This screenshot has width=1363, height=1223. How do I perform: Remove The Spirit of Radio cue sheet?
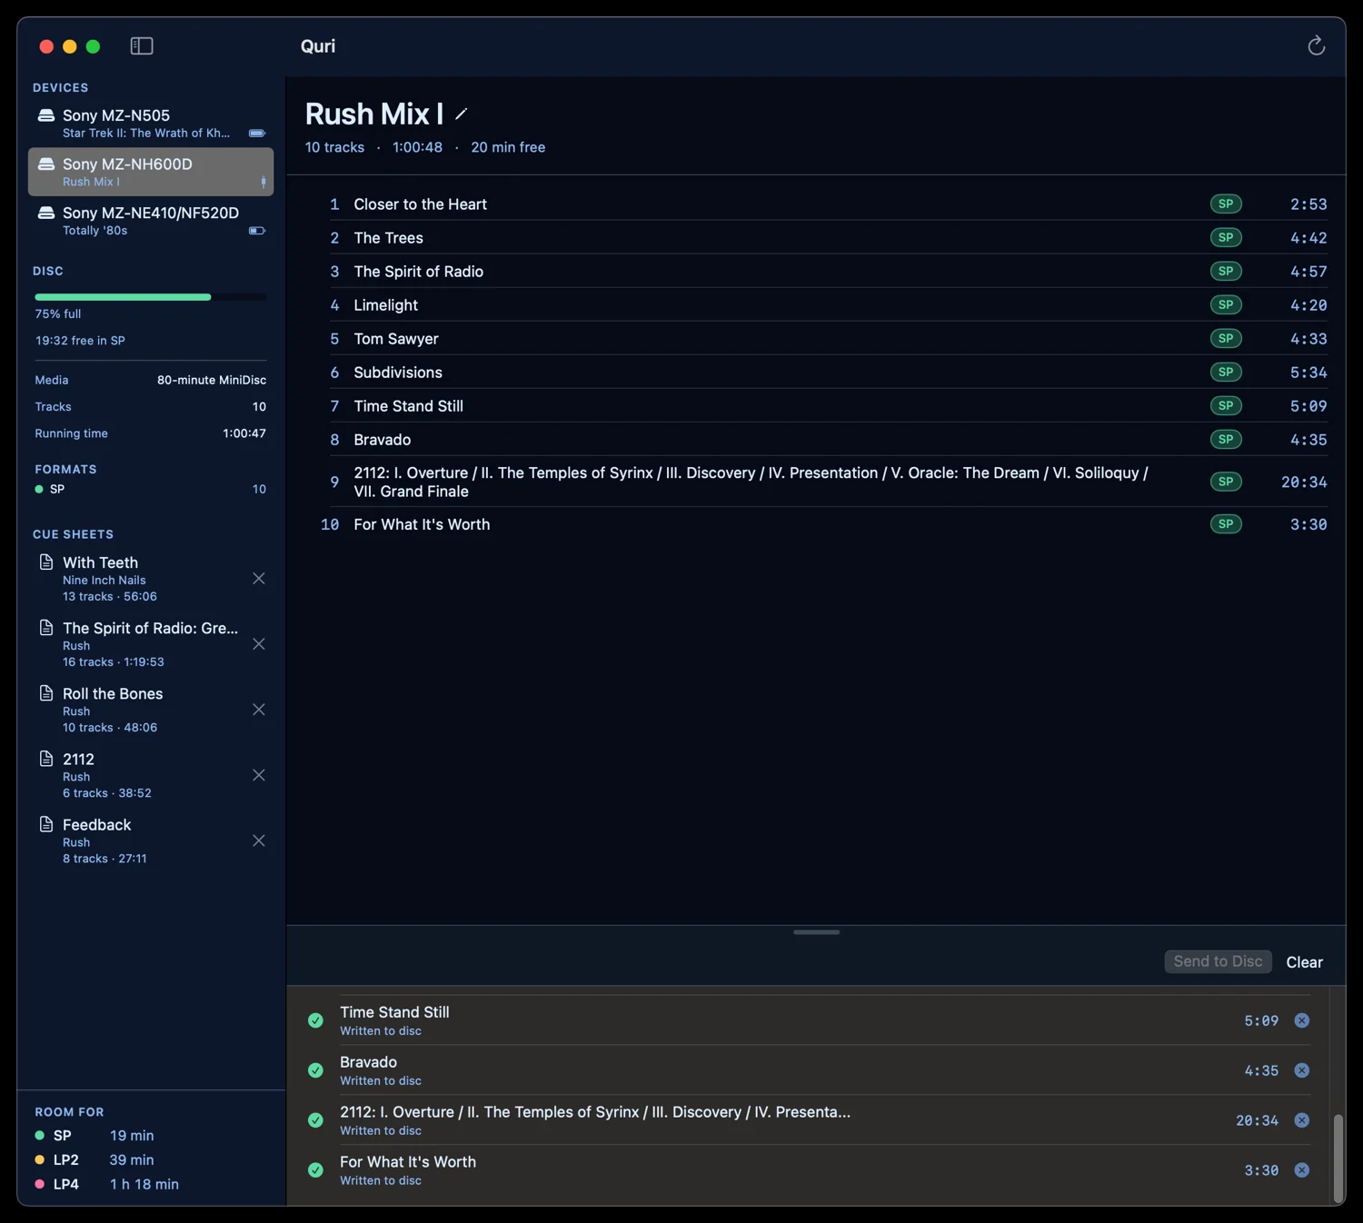[259, 644]
